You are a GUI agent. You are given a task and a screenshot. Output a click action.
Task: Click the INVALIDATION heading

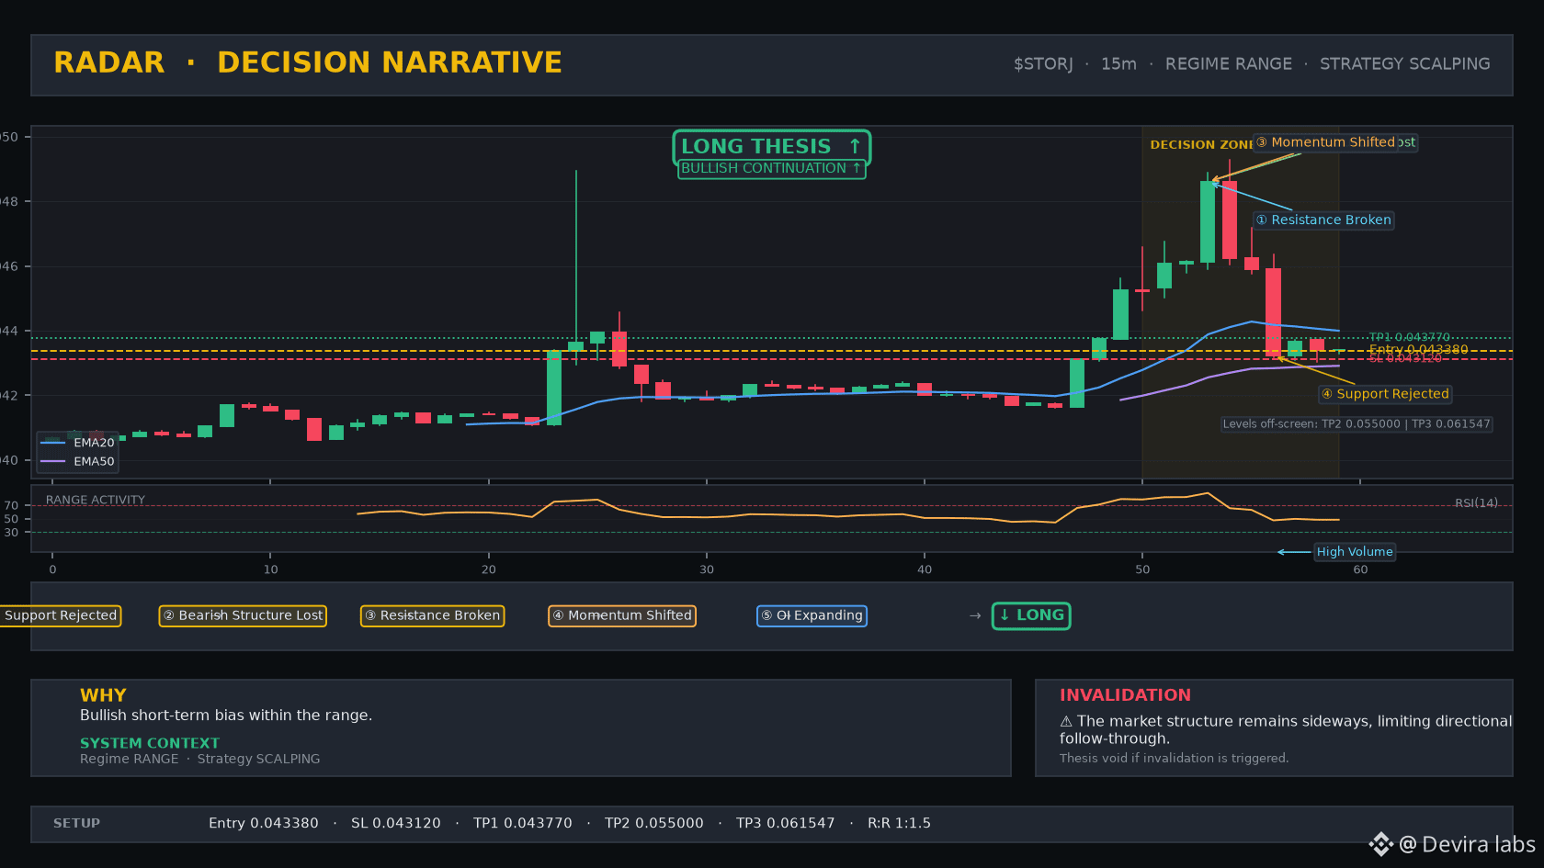click(1125, 695)
